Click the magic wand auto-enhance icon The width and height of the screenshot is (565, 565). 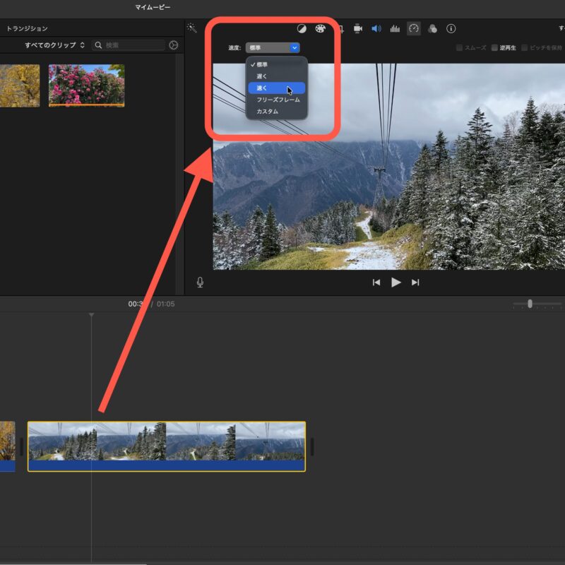click(191, 28)
